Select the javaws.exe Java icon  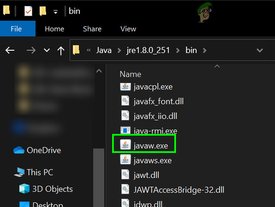pyautogui.click(x=125, y=159)
